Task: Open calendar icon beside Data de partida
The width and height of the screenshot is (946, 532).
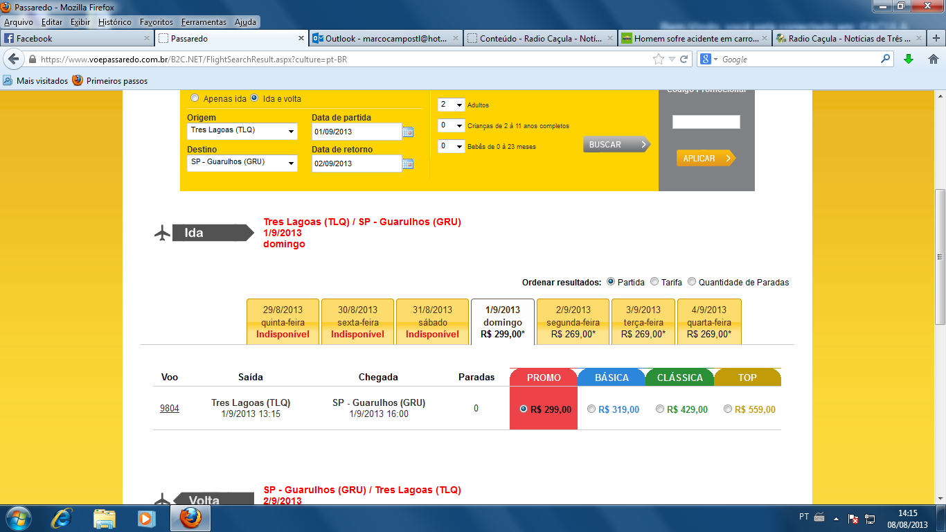Action: (x=408, y=132)
